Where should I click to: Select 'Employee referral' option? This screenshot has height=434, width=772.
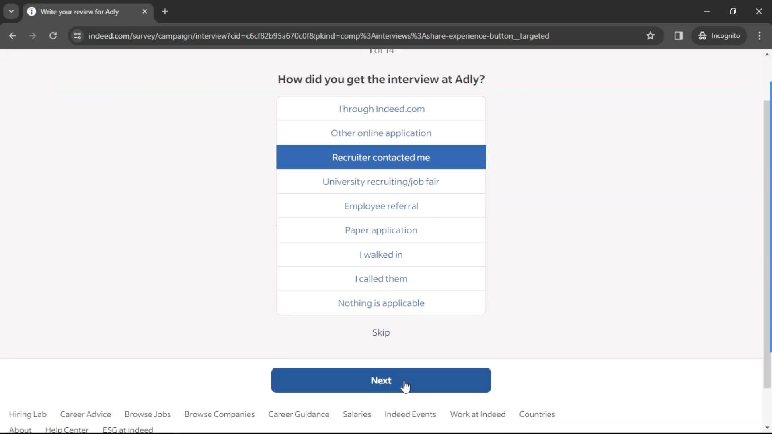pos(381,206)
